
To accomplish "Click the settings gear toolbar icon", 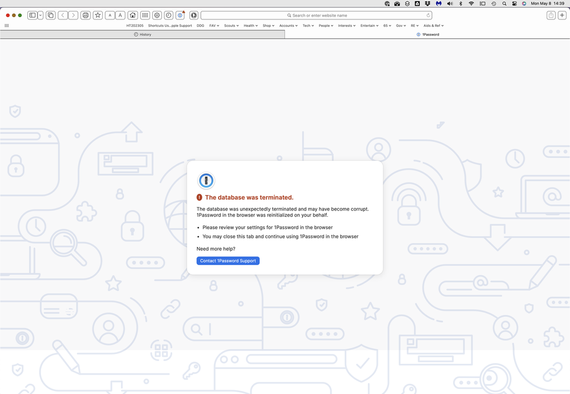I will (157, 15).
